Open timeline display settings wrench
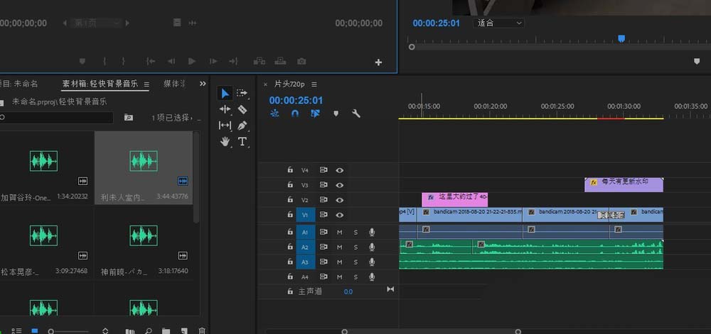711x334 pixels. click(x=356, y=113)
